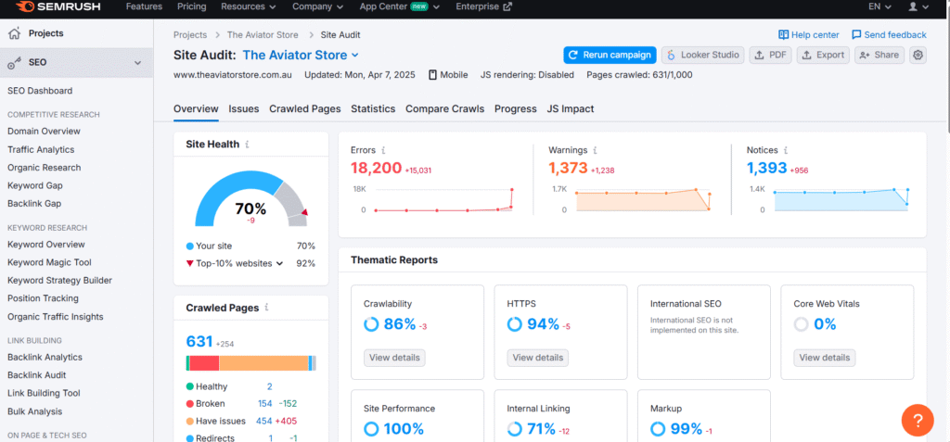The height and width of the screenshot is (442, 950).
Task: Click the 1,373 warnings count
Action: click(x=569, y=168)
